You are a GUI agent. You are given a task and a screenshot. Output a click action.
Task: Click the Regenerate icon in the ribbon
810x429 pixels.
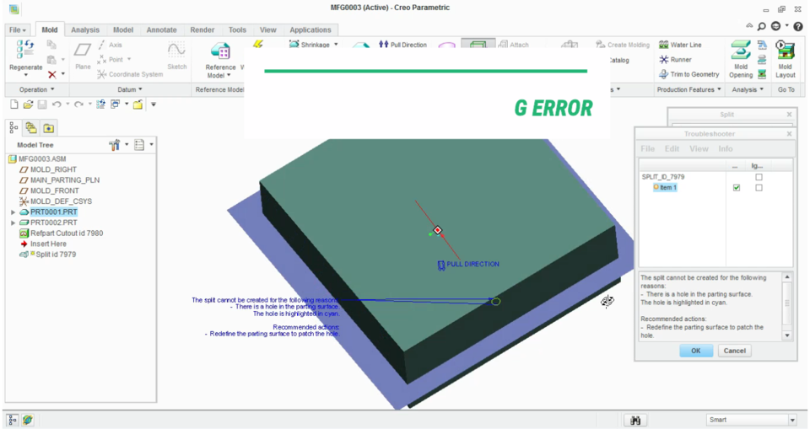[x=24, y=49]
